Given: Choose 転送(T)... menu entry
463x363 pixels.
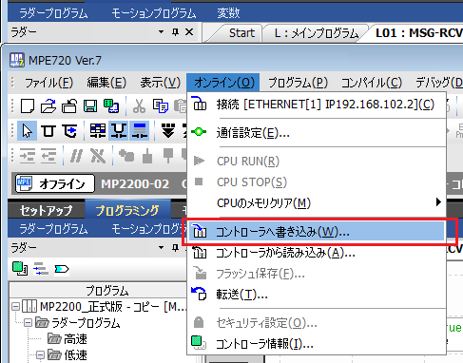Looking at the screenshot, I should (x=317, y=295).
